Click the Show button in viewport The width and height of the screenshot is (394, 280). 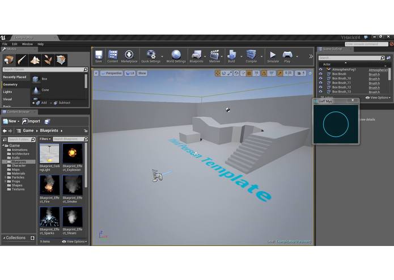point(142,73)
